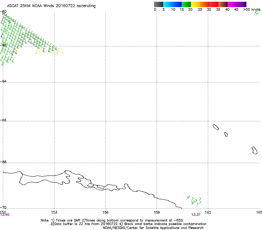Click the gray 0-5 knots color segment
This screenshot has height=230, width=262.
click(x=159, y=4)
